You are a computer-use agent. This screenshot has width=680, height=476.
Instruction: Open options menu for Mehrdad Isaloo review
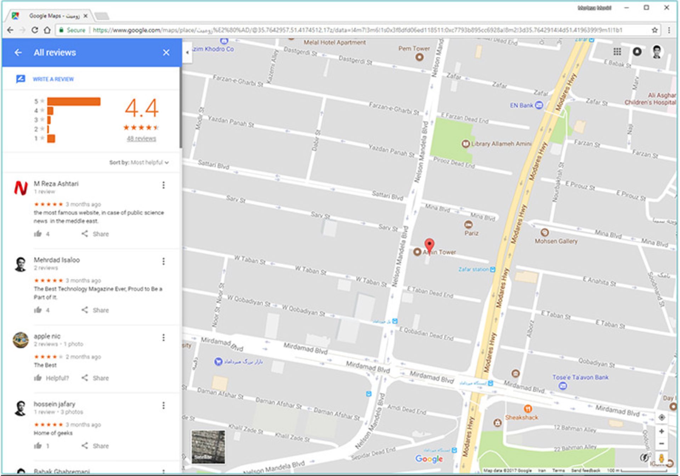pyautogui.click(x=163, y=261)
